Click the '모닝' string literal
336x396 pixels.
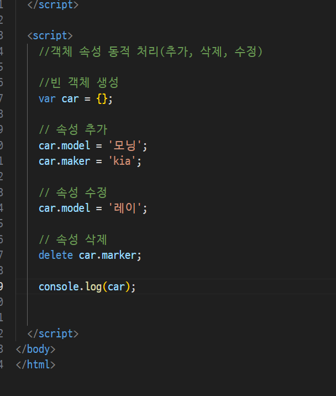[125, 145]
